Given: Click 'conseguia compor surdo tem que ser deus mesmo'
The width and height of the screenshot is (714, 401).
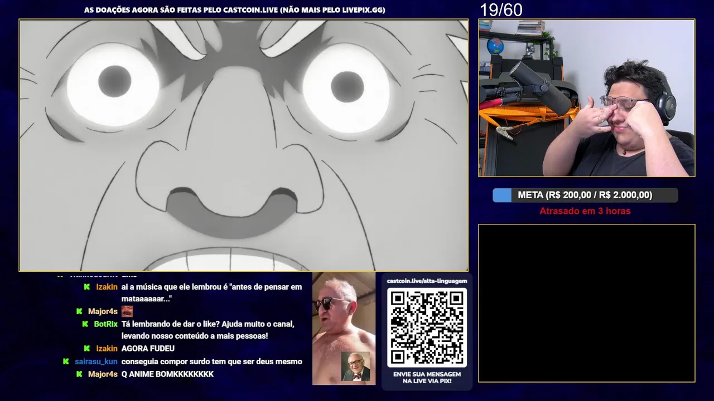Looking at the screenshot, I should point(212,361).
